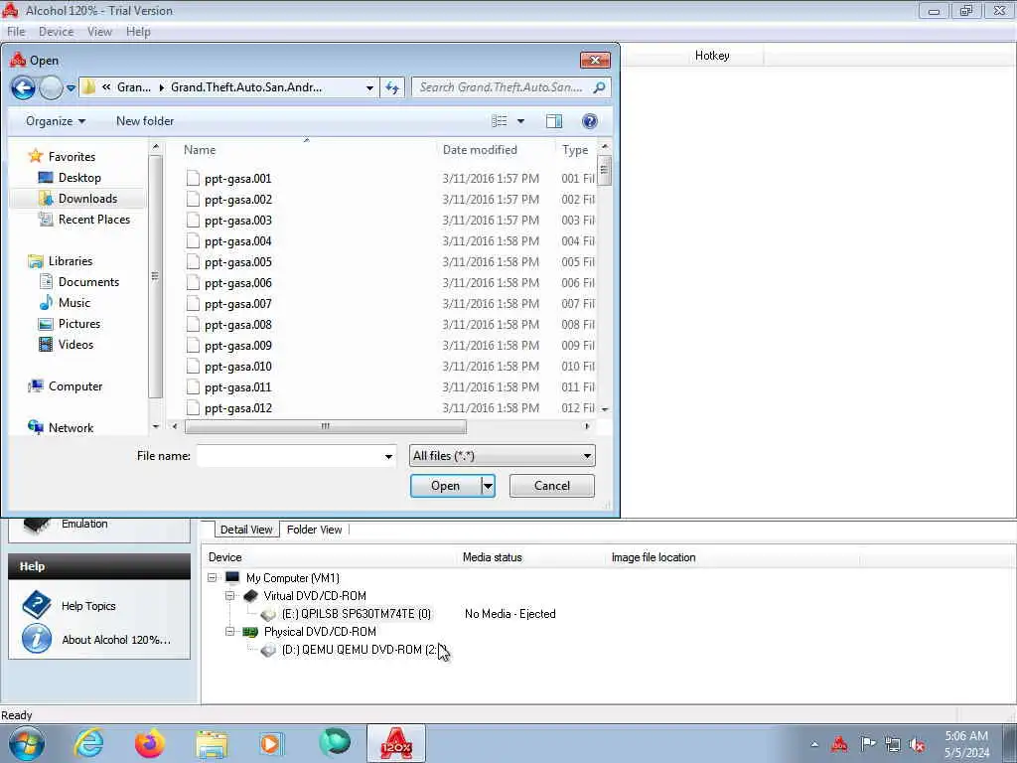Collapse the My Computer (VM1) tree node
This screenshot has height=763, width=1017.
coord(213,577)
